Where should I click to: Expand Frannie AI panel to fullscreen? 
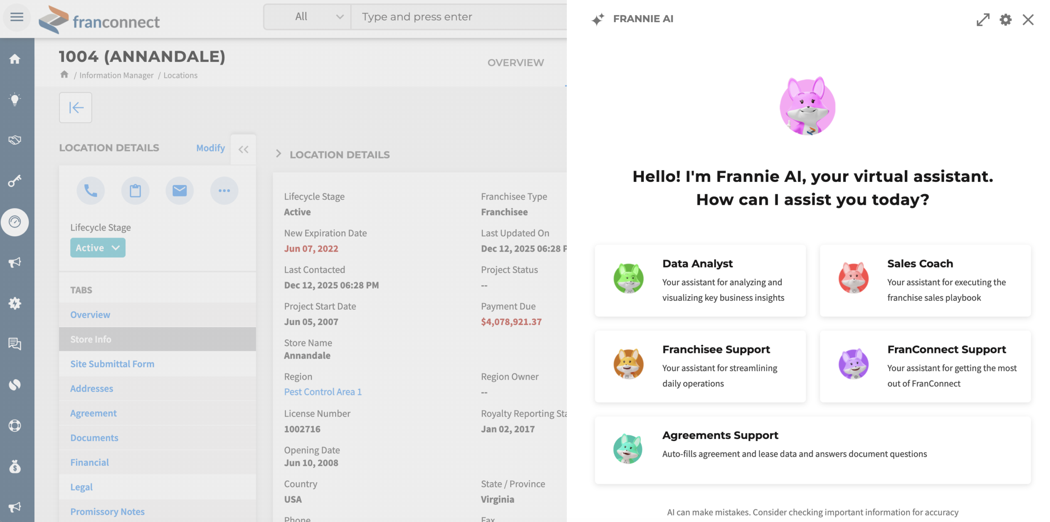point(983,19)
